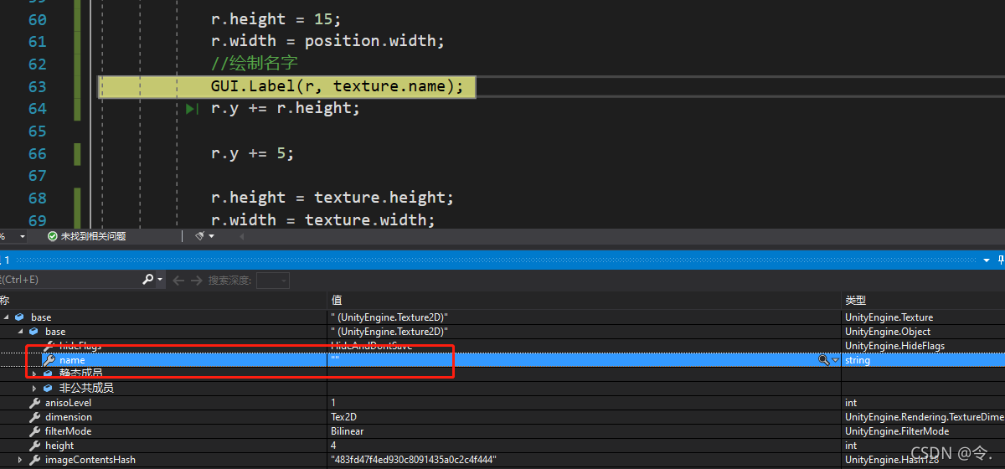Open the 搜索深度 combo box
The height and width of the screenshot is (469, 1005).
click(x=273, y=281)
